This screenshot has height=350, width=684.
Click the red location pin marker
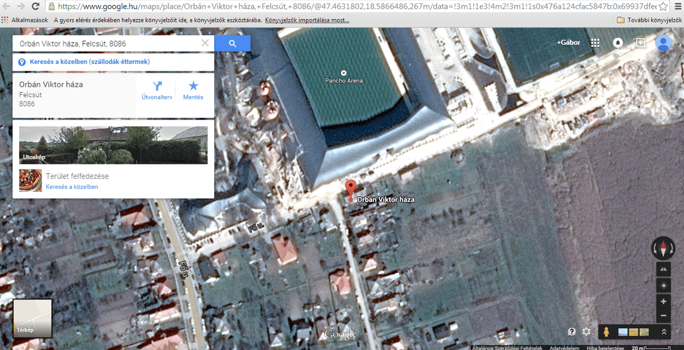(350, 189)
